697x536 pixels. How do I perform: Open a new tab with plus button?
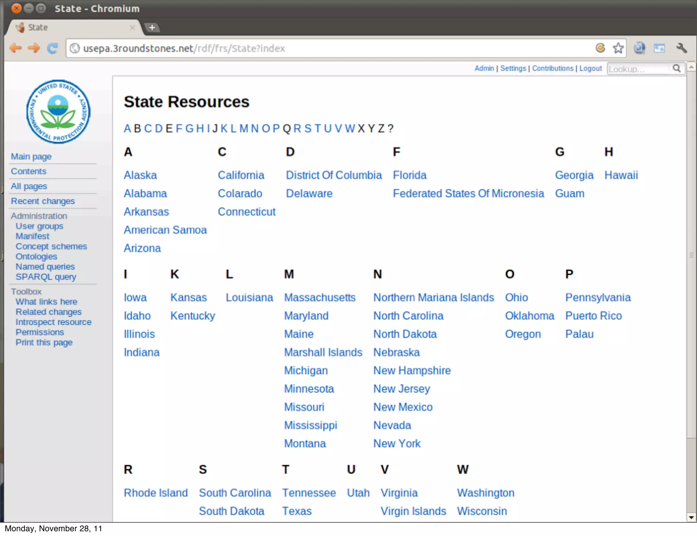click(152, 28)
